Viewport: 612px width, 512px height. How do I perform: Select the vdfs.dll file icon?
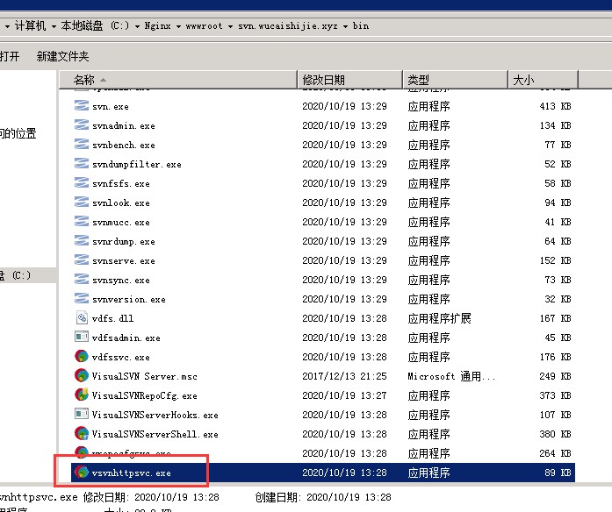82,318
